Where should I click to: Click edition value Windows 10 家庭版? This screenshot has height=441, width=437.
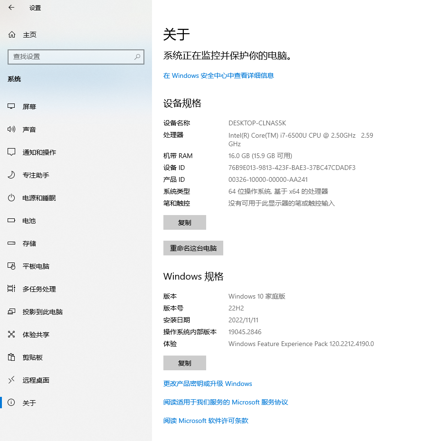click(x=257, y=296)
